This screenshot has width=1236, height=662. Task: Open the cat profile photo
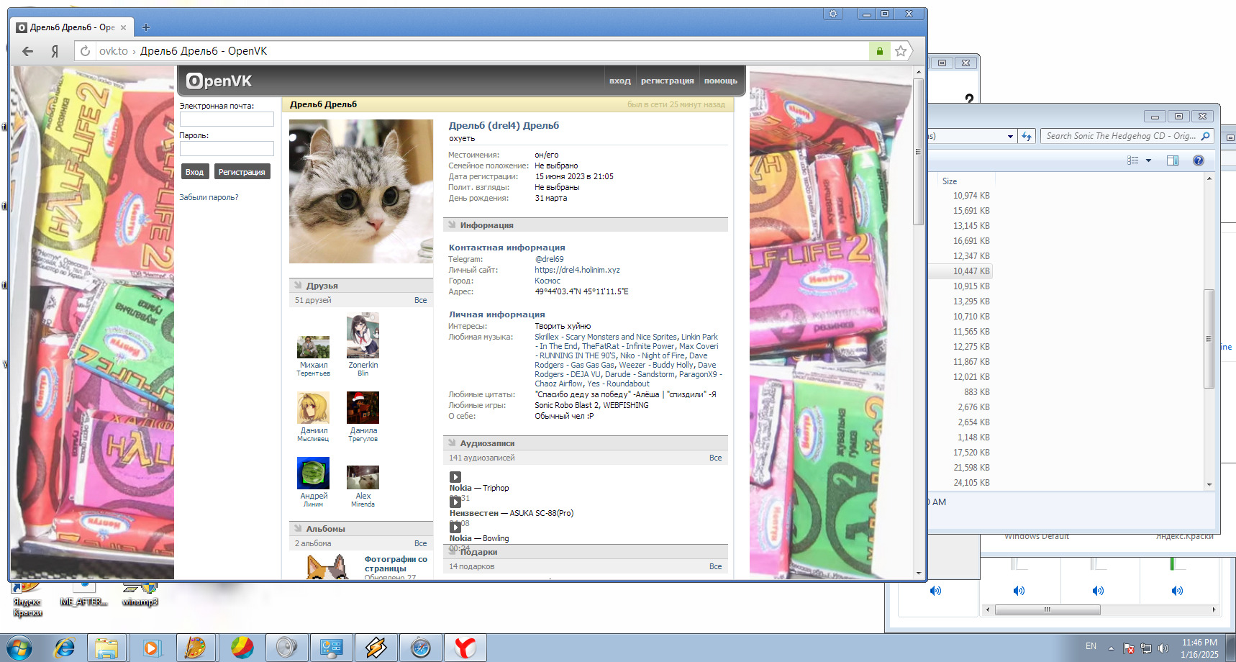361,191
